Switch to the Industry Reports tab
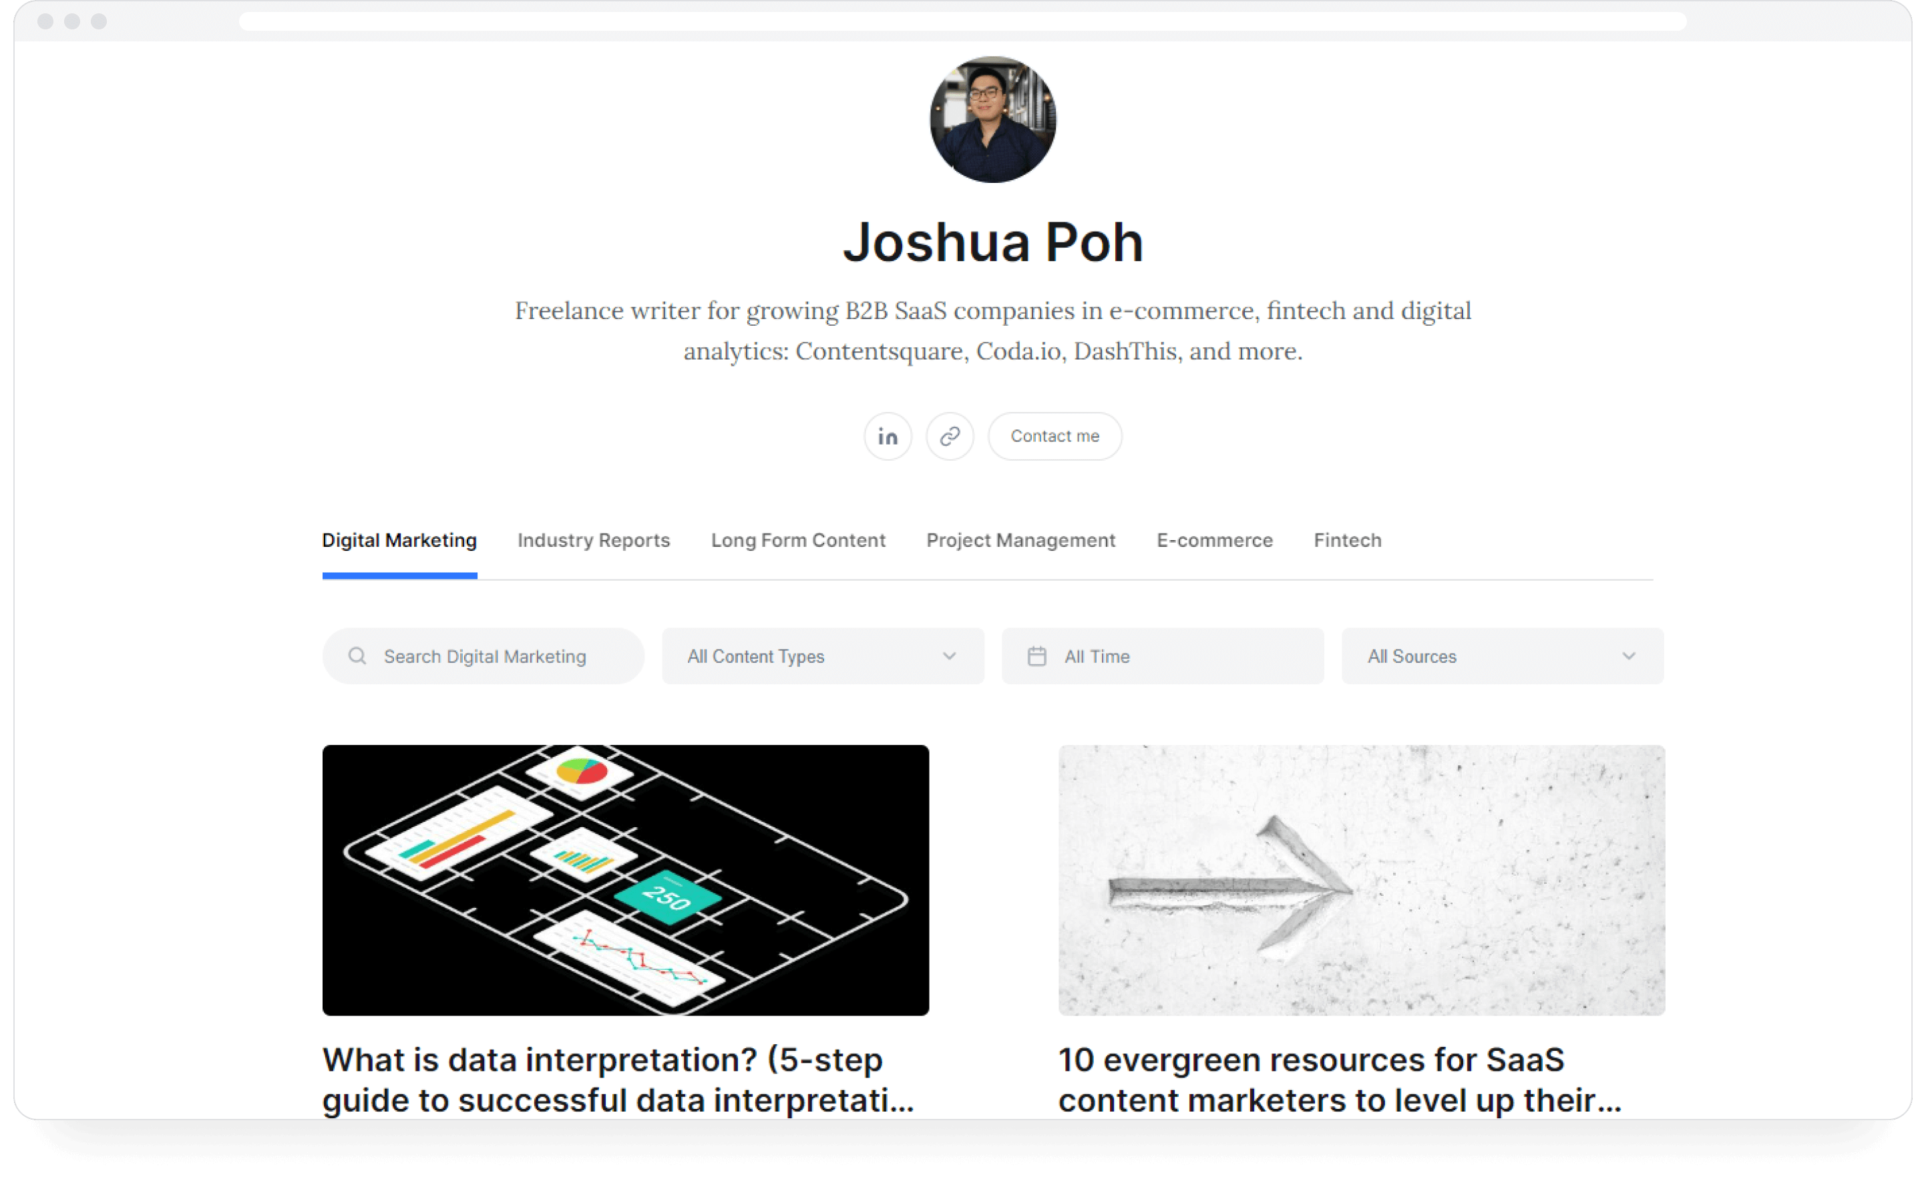1914x1187 pixels. (594, 540)
